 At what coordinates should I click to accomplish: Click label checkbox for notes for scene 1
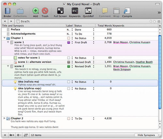pos(68,58)
